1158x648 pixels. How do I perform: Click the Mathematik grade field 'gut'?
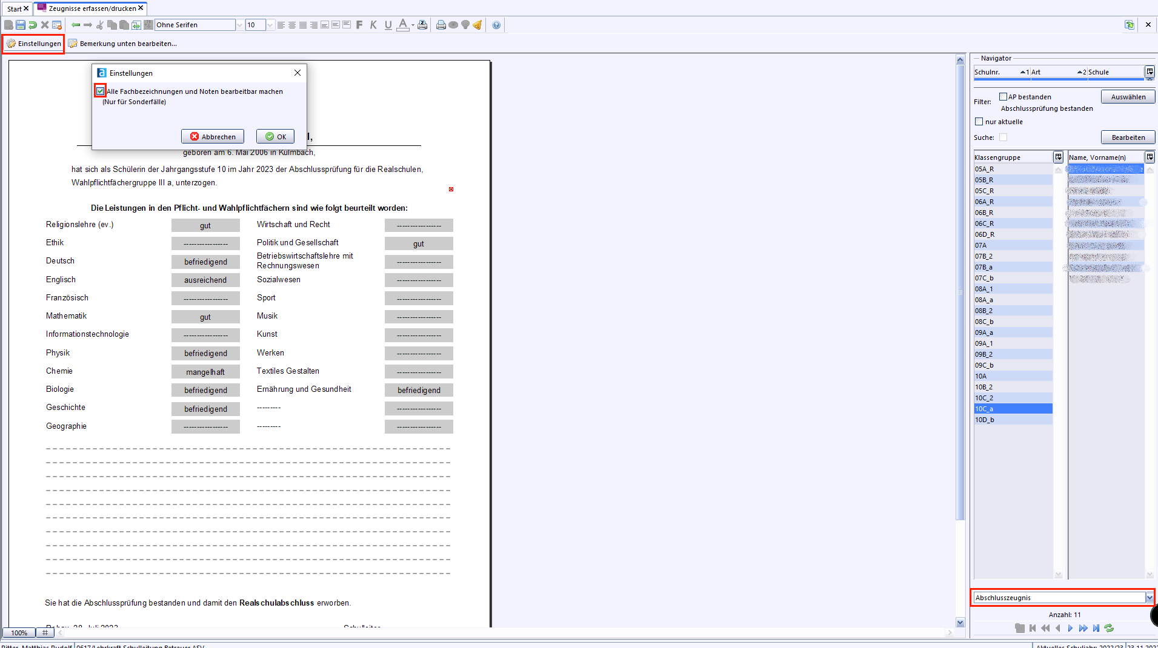point(205,317)
